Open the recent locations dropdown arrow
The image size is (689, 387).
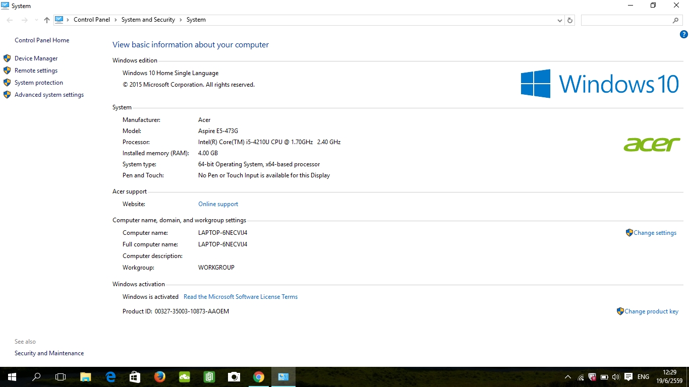(36, 20)
